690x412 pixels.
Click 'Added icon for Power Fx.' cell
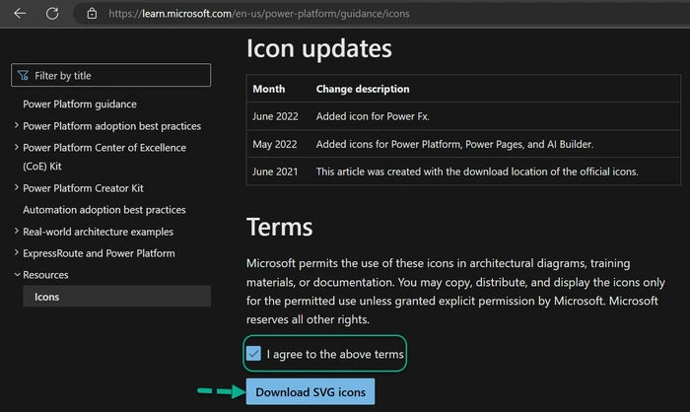[373, 116]
